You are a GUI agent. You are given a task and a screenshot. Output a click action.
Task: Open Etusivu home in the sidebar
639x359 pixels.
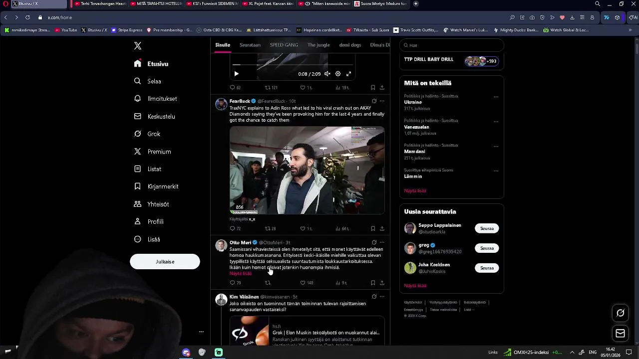(x=151, y=64)
